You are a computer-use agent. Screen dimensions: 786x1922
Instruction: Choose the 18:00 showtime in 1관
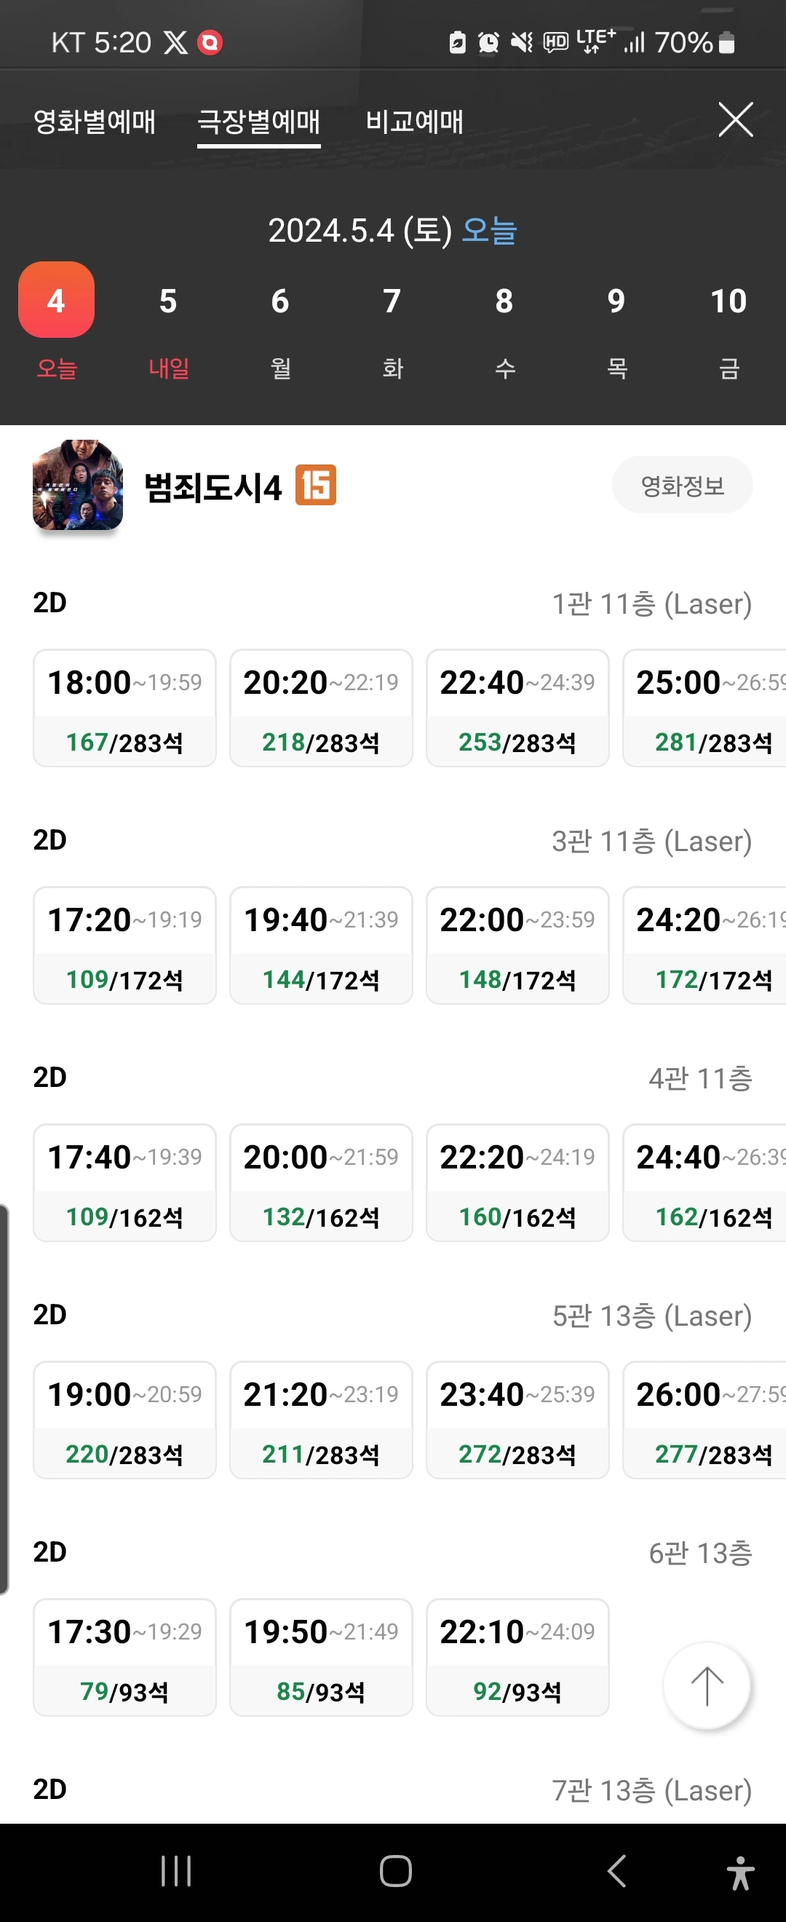tap(124, 708)
